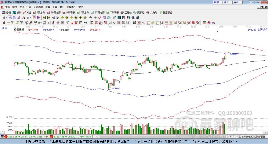The height and width of the screenshot is (144, 268).
Task: Click the 客服 customer service button
Action: (x=218, y=2)
